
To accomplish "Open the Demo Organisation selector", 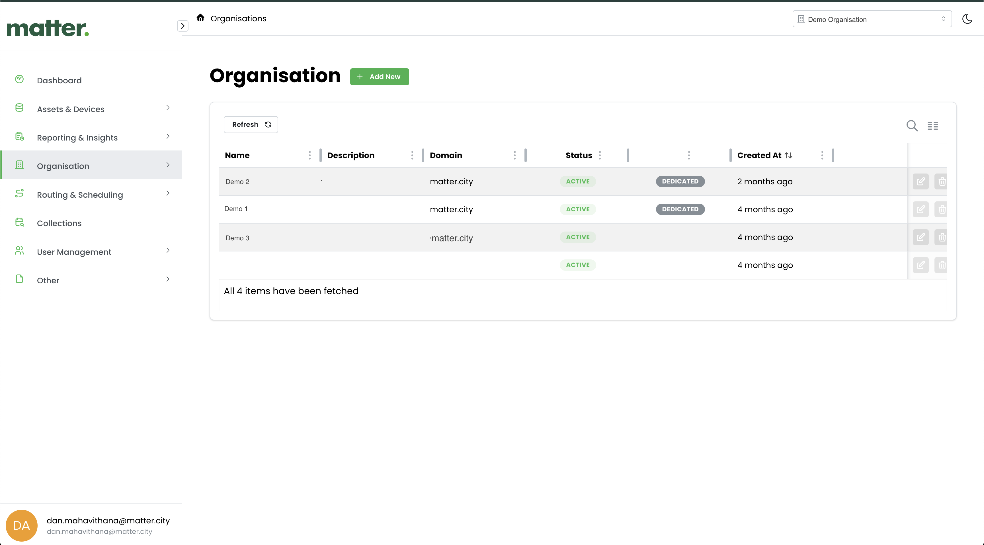I will click(x=872, y=19).
